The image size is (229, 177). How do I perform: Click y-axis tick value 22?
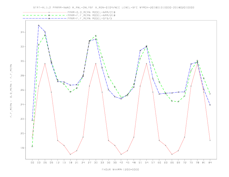tap(22, 119)
